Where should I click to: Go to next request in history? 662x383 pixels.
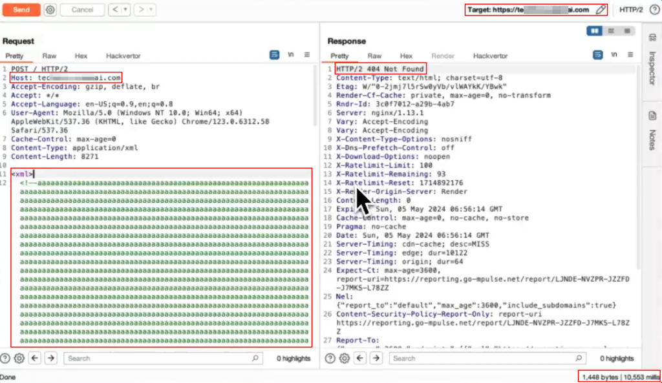141,9
